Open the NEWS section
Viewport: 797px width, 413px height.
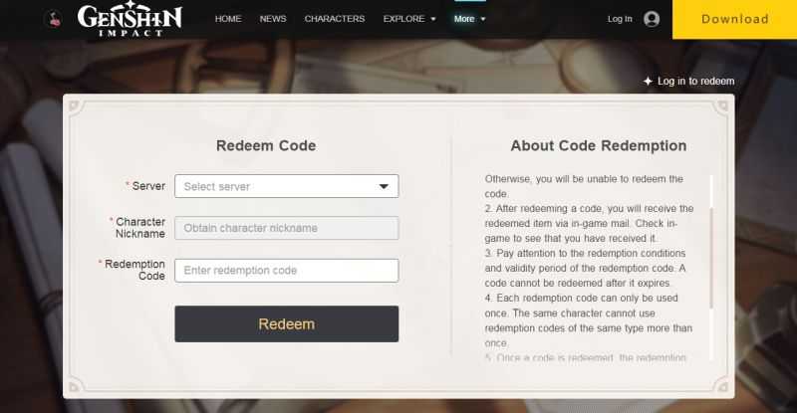(273, 19)
